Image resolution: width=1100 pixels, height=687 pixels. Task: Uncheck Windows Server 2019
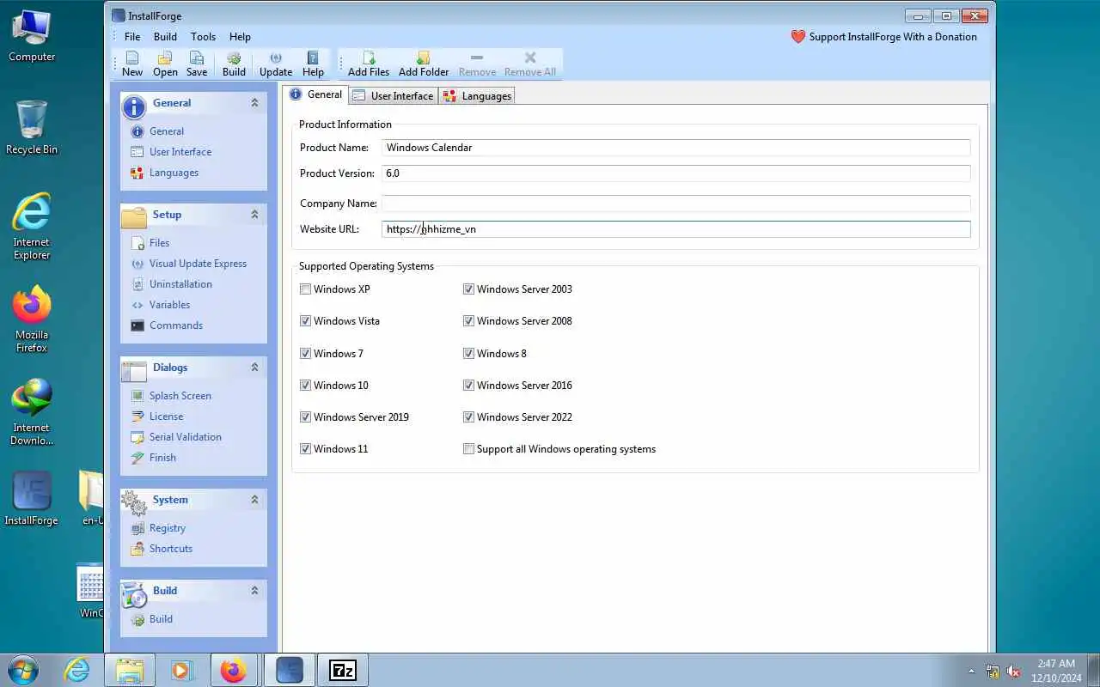tap(305, 417)
